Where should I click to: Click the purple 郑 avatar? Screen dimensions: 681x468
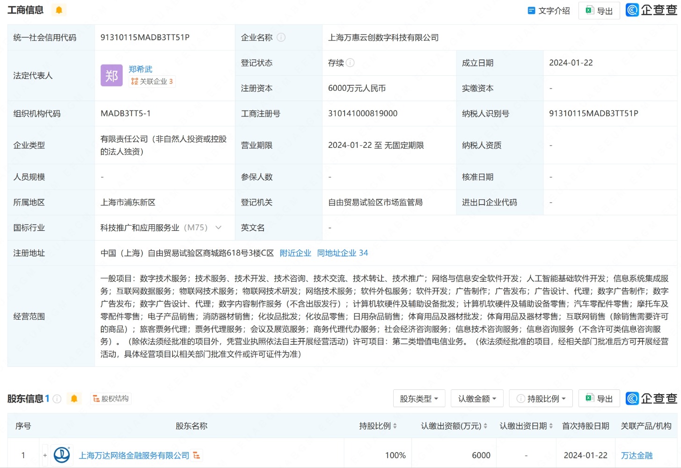click(111, 75)
